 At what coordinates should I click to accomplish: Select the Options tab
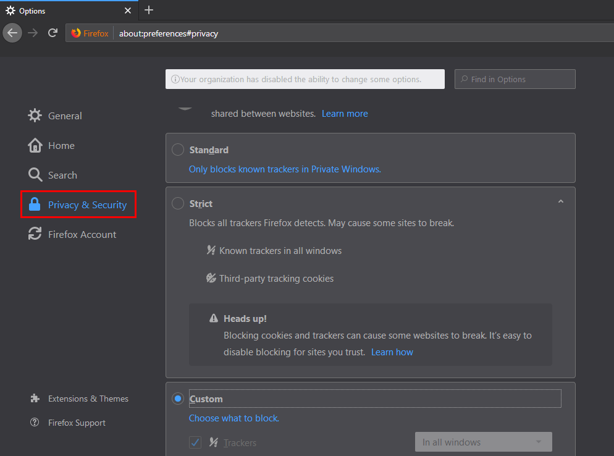pos(69,10)
